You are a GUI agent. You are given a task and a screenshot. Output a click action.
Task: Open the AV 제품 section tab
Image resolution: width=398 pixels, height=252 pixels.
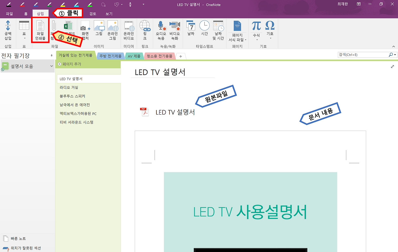(x=134, y=56)
